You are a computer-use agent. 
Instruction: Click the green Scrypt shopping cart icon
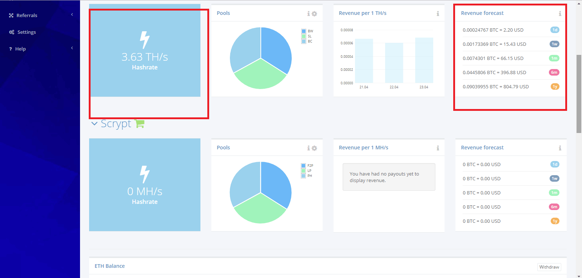140,124
